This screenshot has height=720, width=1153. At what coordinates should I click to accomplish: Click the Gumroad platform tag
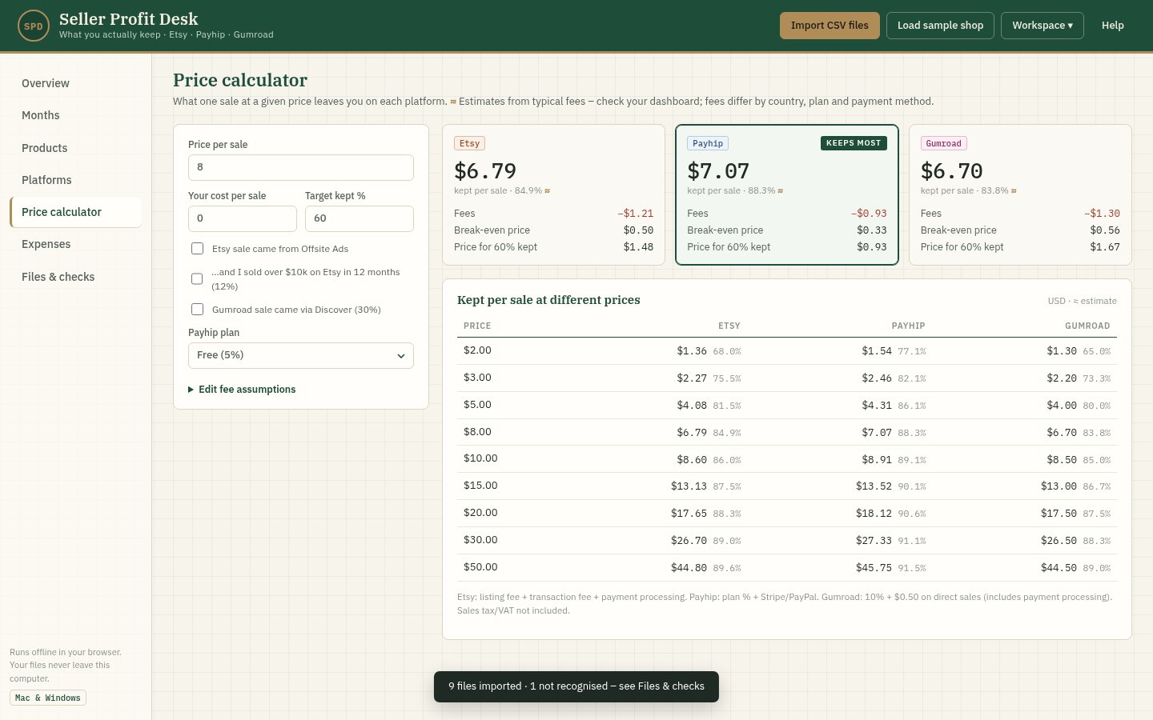(943, 144)
